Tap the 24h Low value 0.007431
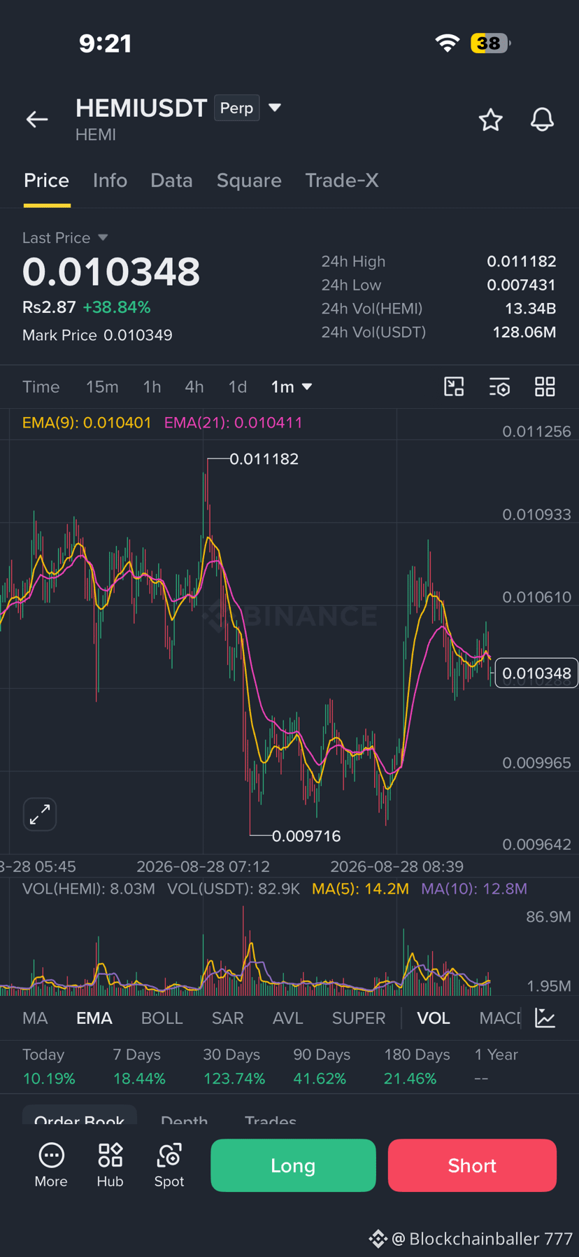Image resolution: width=579 pixels, height=1257 pixels. point(522,286)
